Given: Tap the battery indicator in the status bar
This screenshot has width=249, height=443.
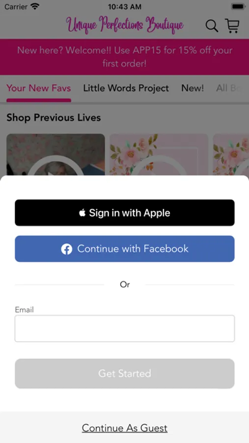Looking at the screenshot, I should click(x=238, y=6).
